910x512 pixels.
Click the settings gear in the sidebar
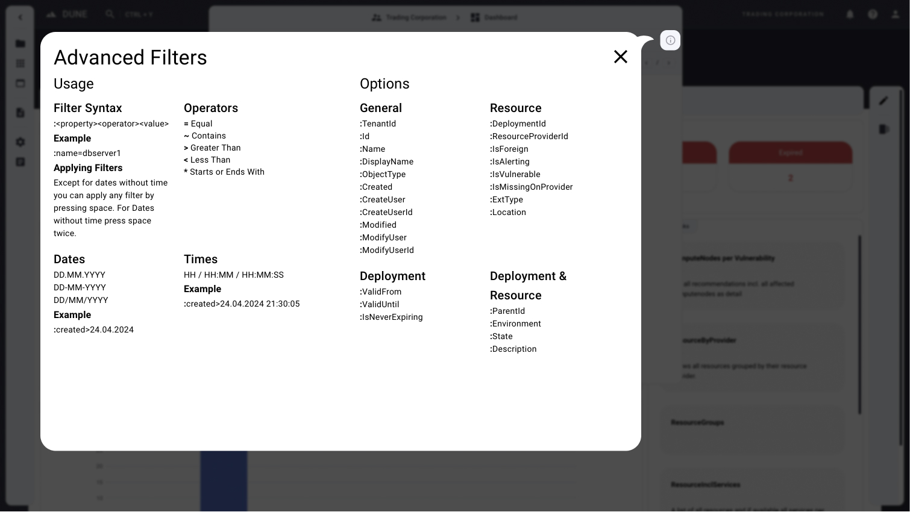(x=20, y=142)
